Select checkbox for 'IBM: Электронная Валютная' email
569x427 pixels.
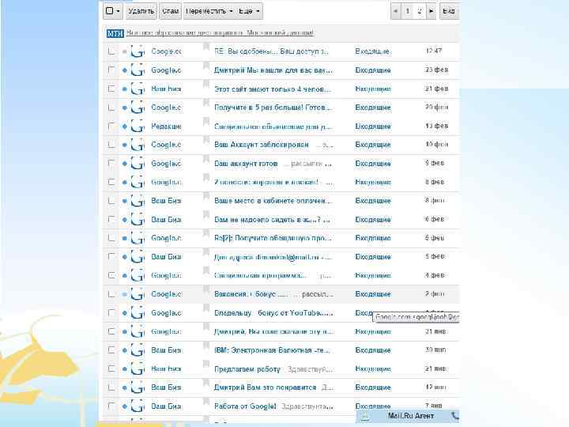coord(111,350)
